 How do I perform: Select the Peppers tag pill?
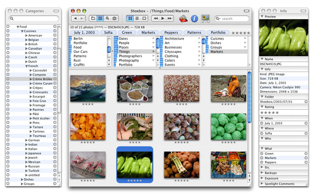point(171,33)
